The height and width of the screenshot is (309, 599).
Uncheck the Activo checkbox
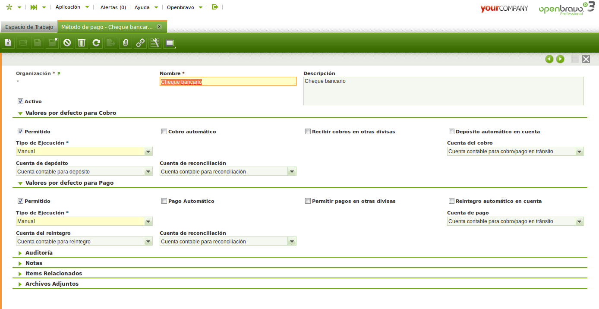[20, 101]
